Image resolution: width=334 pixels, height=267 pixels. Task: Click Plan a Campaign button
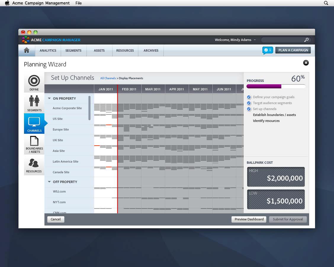tap(293, 50)
